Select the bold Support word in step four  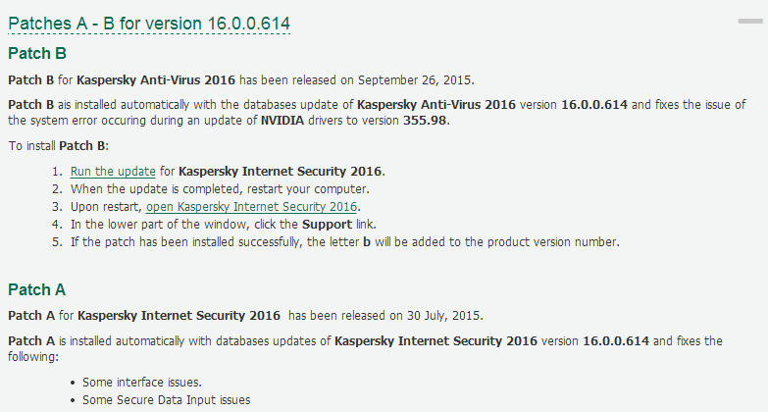[327, 225]
